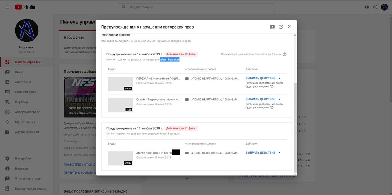Open Перевод section in sidebar
392x195 pixels.
(x=27, y=102)
